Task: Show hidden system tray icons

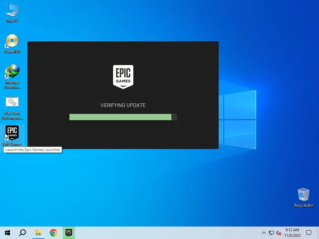Action: tap(264, 233)
